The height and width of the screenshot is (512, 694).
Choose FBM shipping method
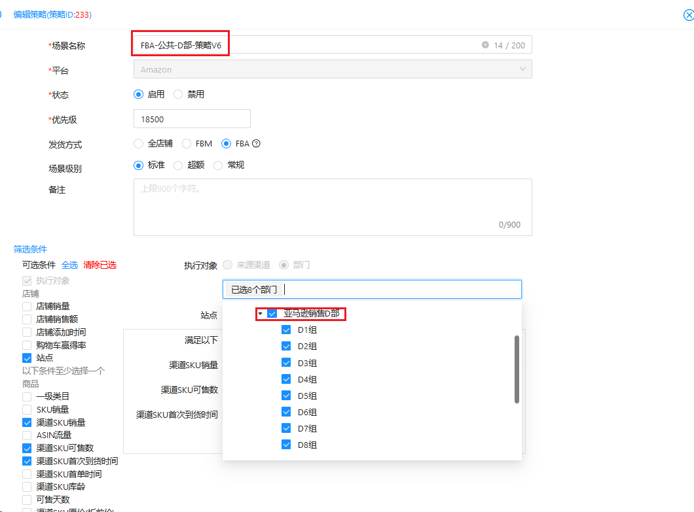(x=187, y=143)
